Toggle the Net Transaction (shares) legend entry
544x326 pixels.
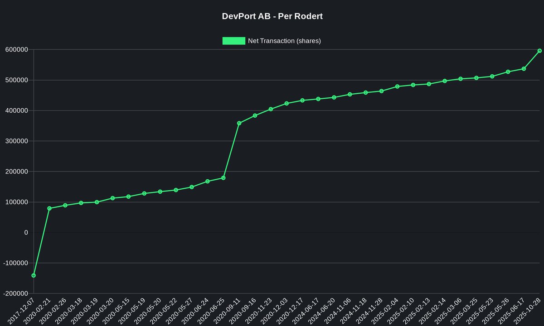tap(271, 41)
